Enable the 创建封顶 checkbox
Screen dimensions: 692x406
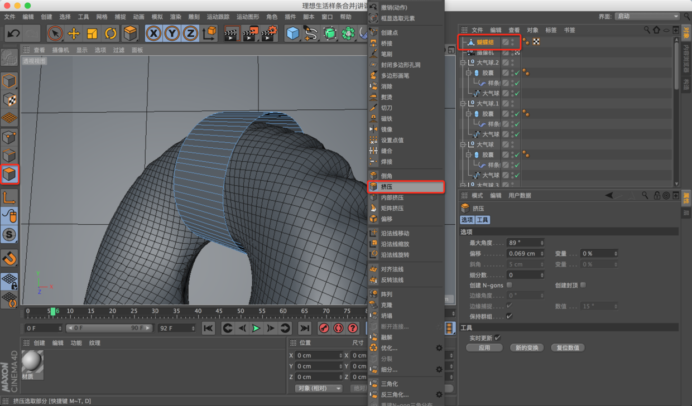583,285
